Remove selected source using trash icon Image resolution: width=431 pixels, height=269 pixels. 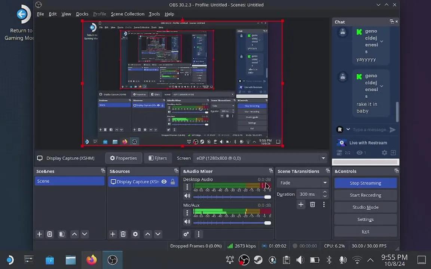[123, 234]
